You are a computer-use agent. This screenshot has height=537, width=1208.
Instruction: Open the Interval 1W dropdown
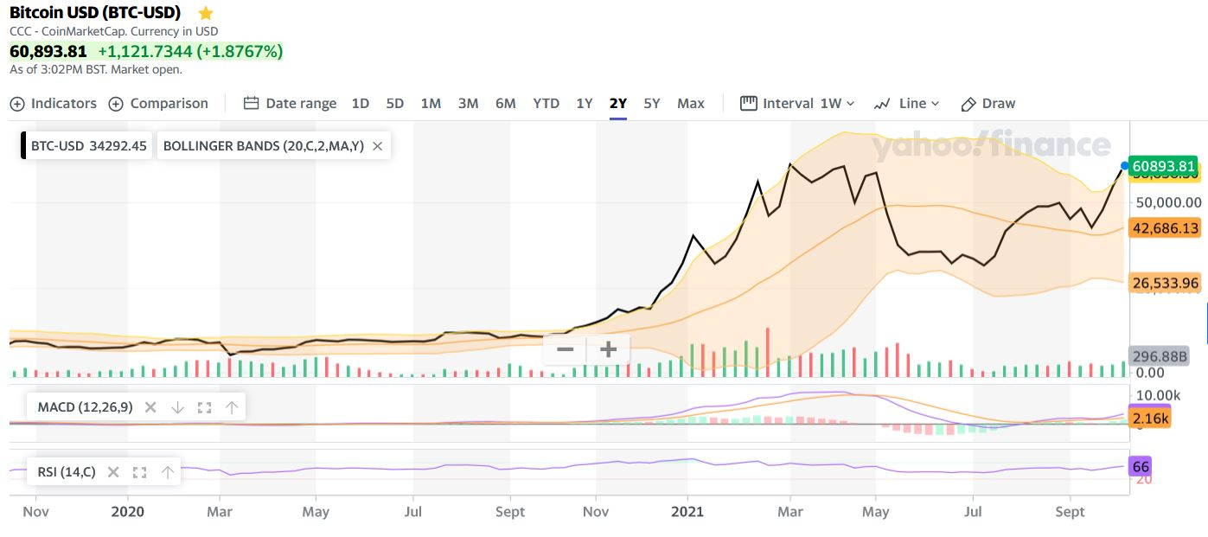pyautogui.click(x=797, y=103)
